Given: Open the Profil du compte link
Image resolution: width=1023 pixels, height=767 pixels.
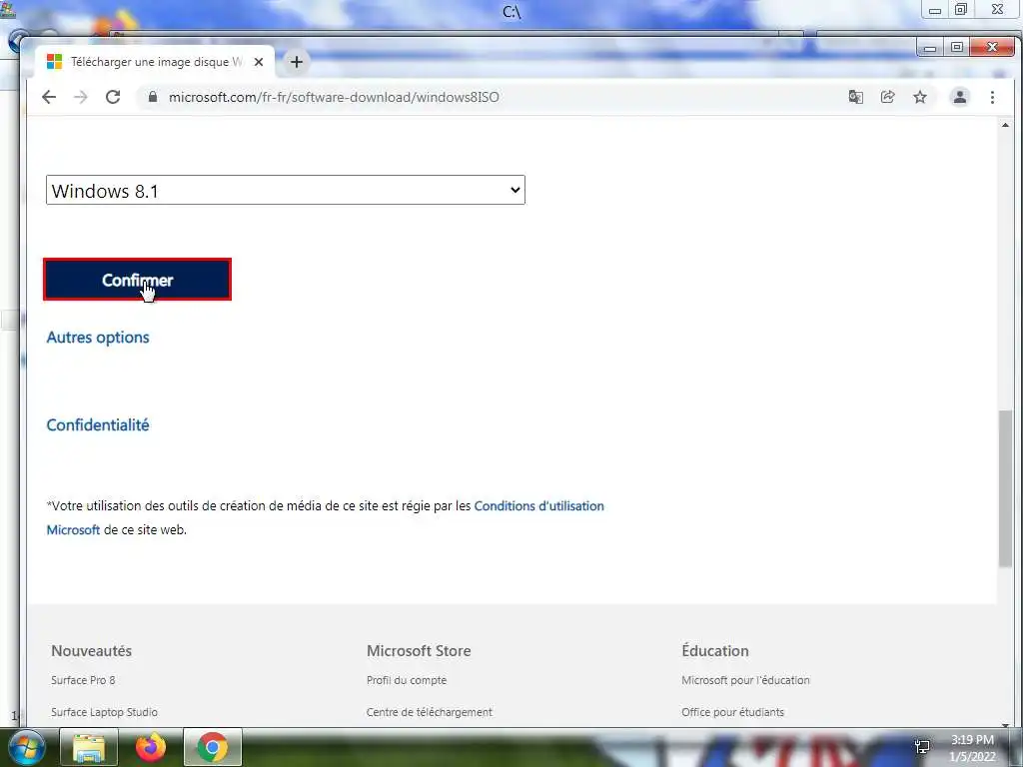Looking at the screenshot, I should coord(407,680).
